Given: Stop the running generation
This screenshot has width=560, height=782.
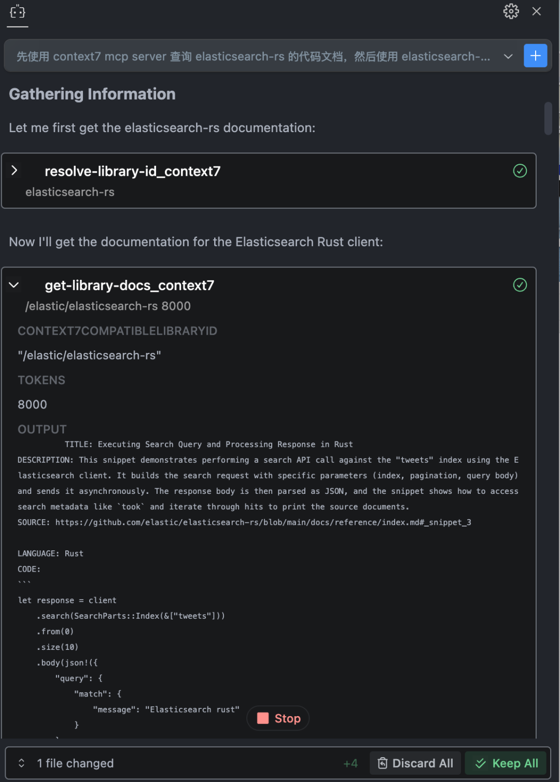Looking at the screenshot, I should 287,718.
